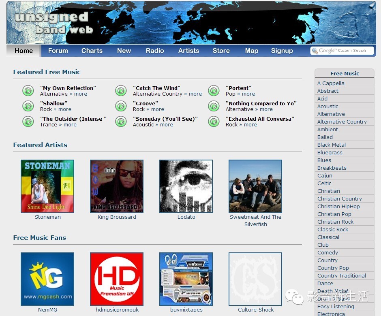Play "Someday (You'll See)" acoustic track
Viewport: 381px width, 316px height.
pyautogui.click(x=121, y=122)
